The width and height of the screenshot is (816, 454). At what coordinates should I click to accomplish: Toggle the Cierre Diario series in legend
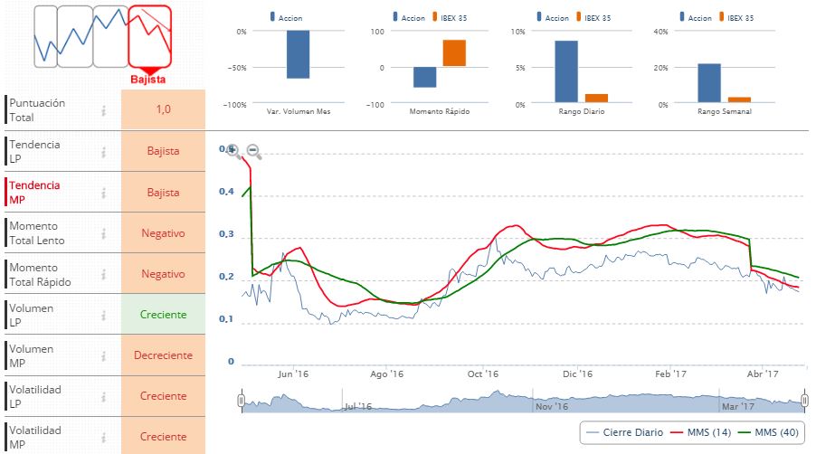coord(624,432)
